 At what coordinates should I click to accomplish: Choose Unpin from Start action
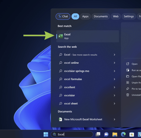(x=133, y=83)
